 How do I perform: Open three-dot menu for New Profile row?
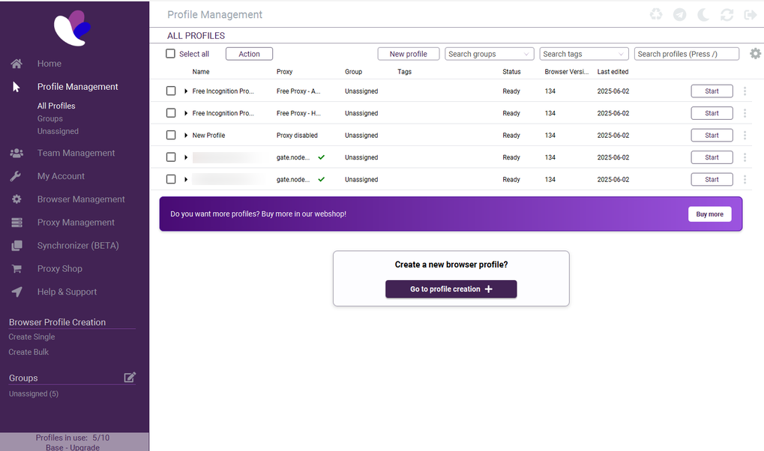pyautogui.click(x=745, y=136)
